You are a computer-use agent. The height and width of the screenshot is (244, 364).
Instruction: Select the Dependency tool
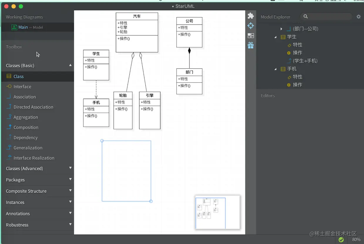coord(26,138)
